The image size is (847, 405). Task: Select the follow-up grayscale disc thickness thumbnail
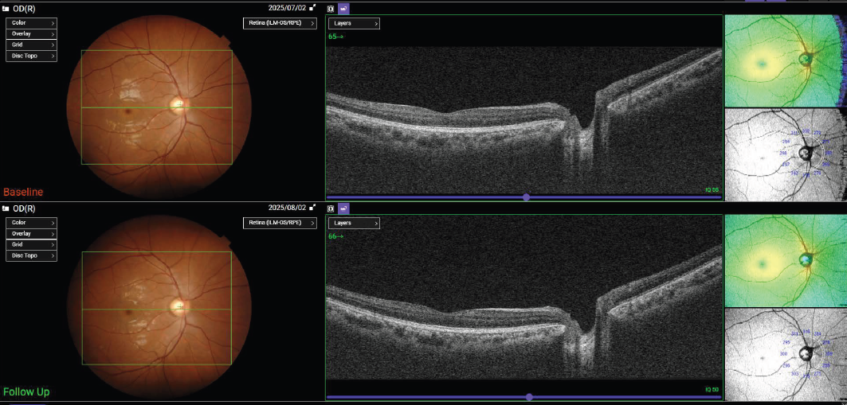(784, 355)
